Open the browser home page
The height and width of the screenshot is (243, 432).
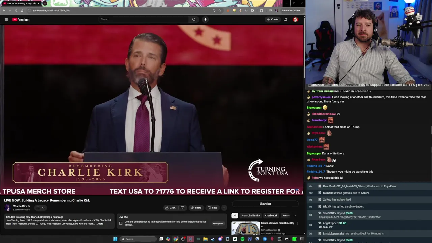click(x=22, y=10)
